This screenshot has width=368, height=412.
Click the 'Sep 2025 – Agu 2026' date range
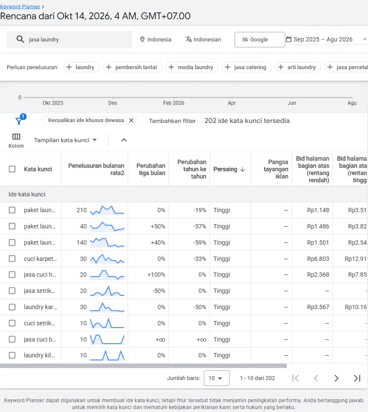coord(323,39)
